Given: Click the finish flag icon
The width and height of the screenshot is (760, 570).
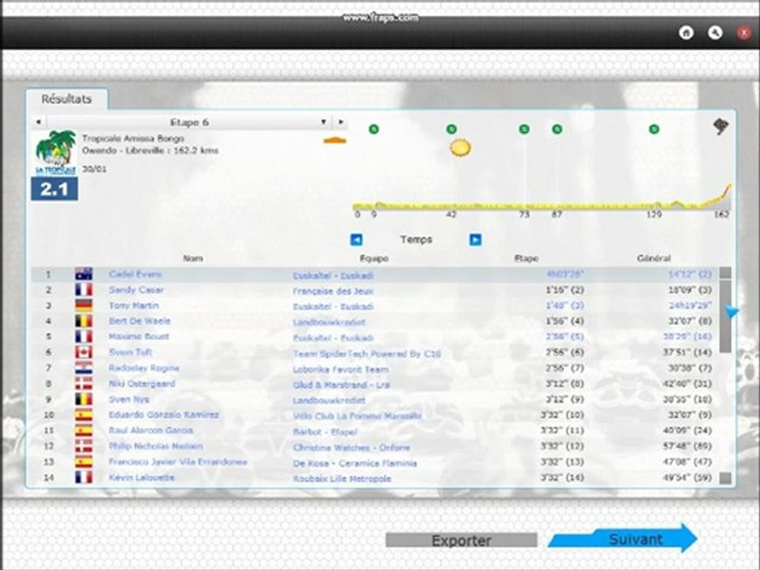Looking at the screenshot, I should (x=721, y=127).
